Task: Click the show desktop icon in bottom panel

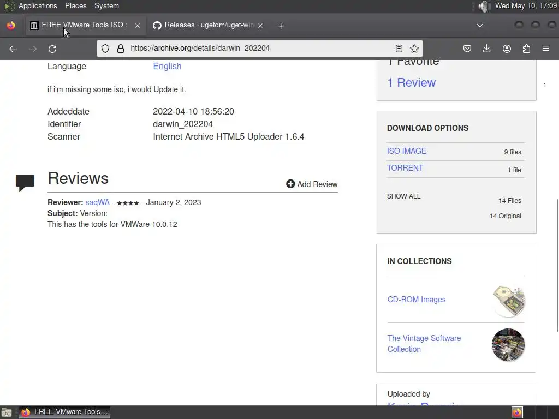Action: click(7, 412)
